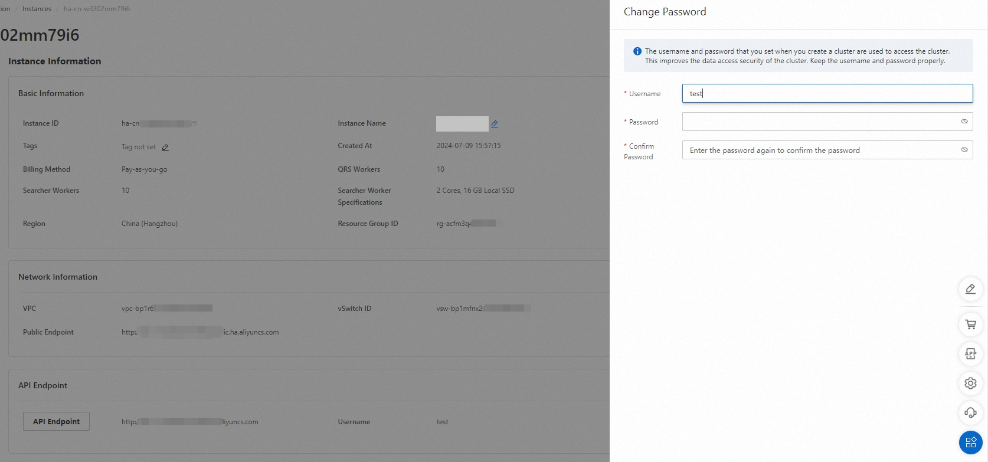Click the Tag not set text

[x=139, y=147]
